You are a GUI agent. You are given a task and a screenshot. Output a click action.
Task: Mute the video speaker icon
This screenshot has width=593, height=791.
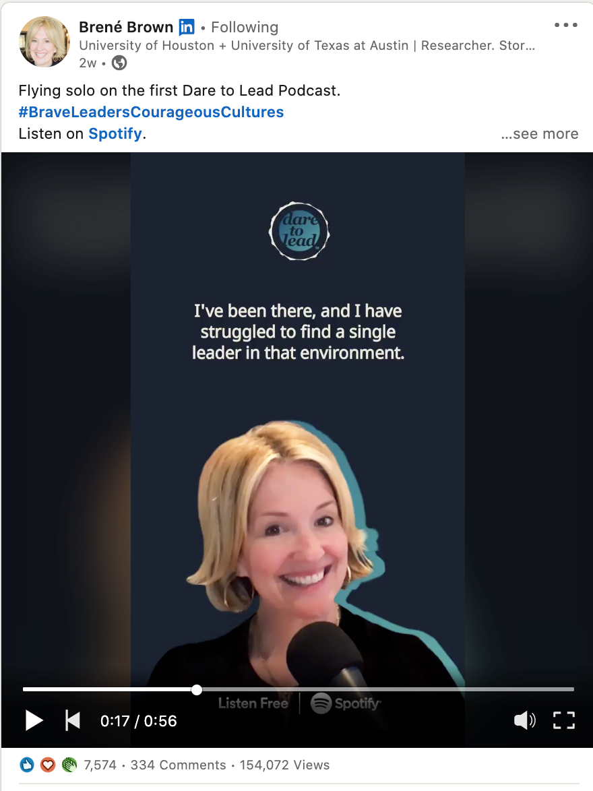(524, 720)
